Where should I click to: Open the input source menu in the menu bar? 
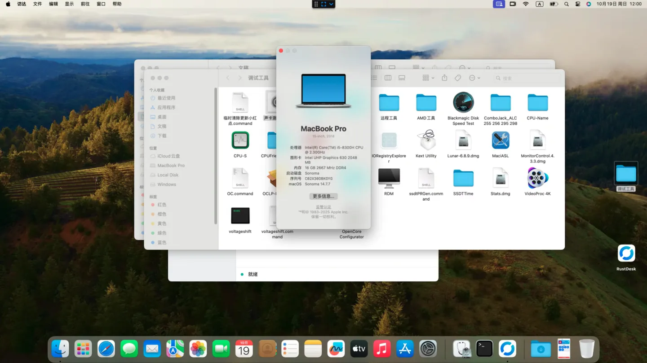click(x=540, y=4)
